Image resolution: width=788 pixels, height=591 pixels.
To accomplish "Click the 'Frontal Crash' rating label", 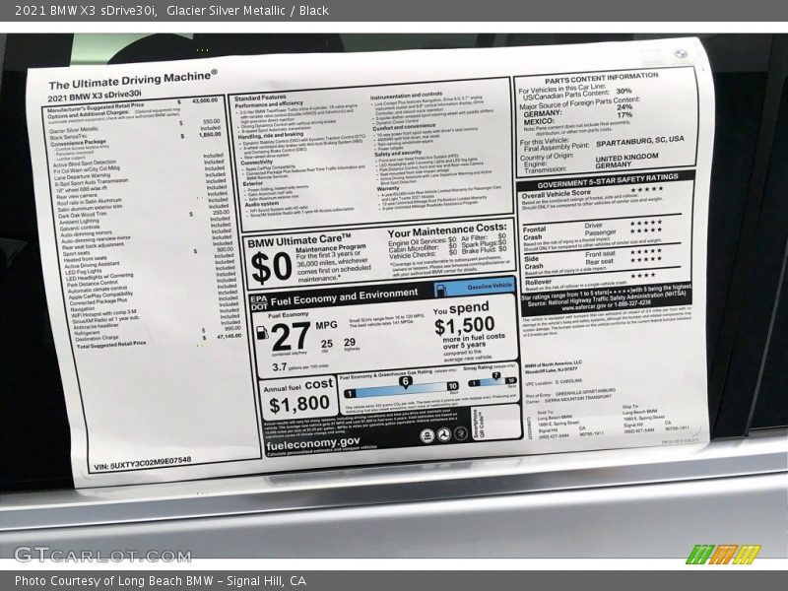I will (534, 233).
